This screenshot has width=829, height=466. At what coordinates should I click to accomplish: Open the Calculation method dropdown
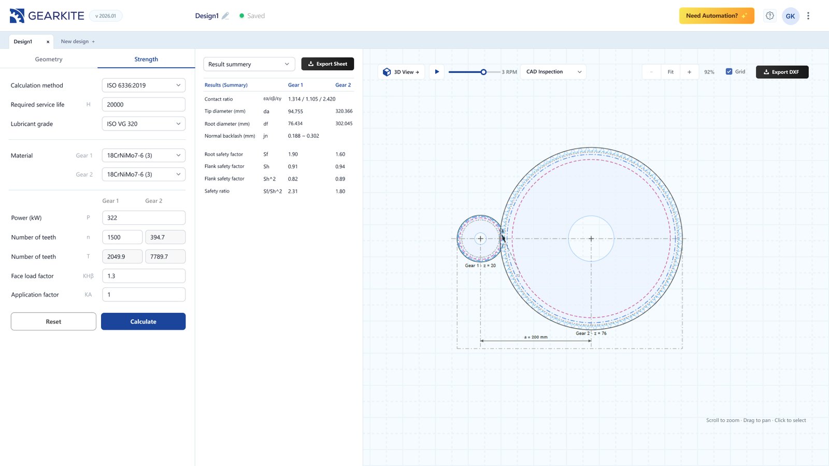click(x=144, y=85)
